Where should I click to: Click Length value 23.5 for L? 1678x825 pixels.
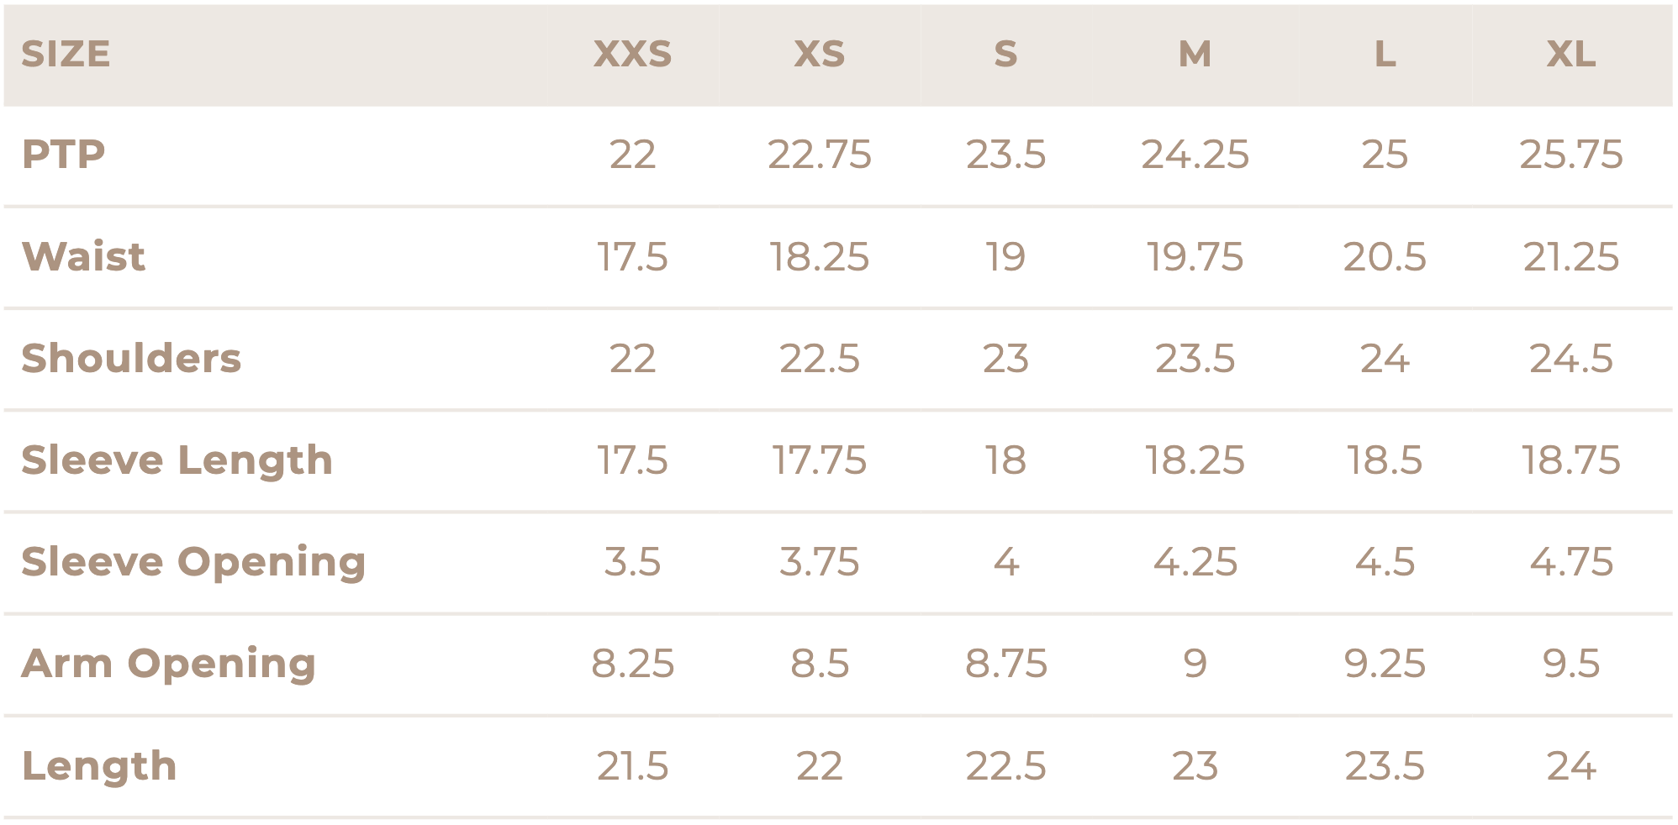coord(1385,766)
